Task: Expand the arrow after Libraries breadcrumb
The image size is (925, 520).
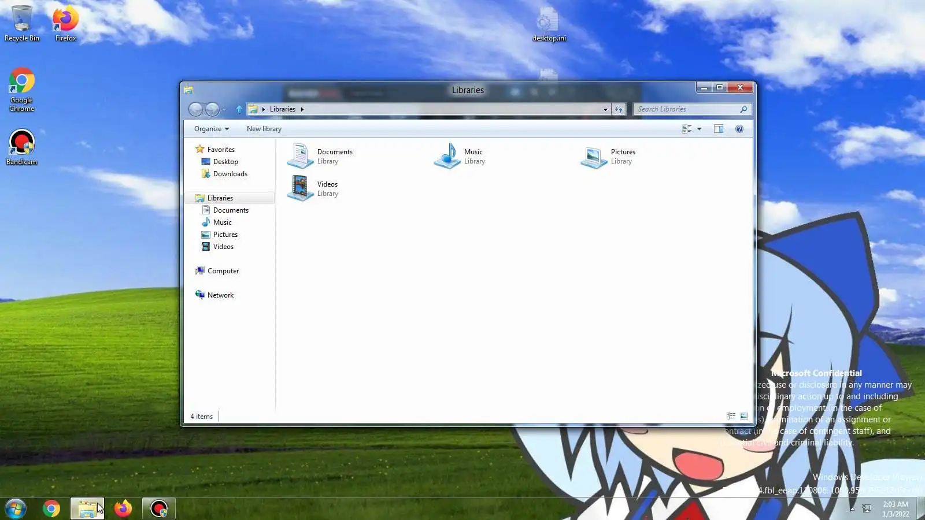Action: pos(302,109)
